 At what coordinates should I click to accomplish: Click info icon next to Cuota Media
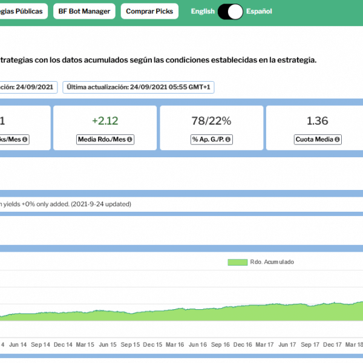[337, 139]
